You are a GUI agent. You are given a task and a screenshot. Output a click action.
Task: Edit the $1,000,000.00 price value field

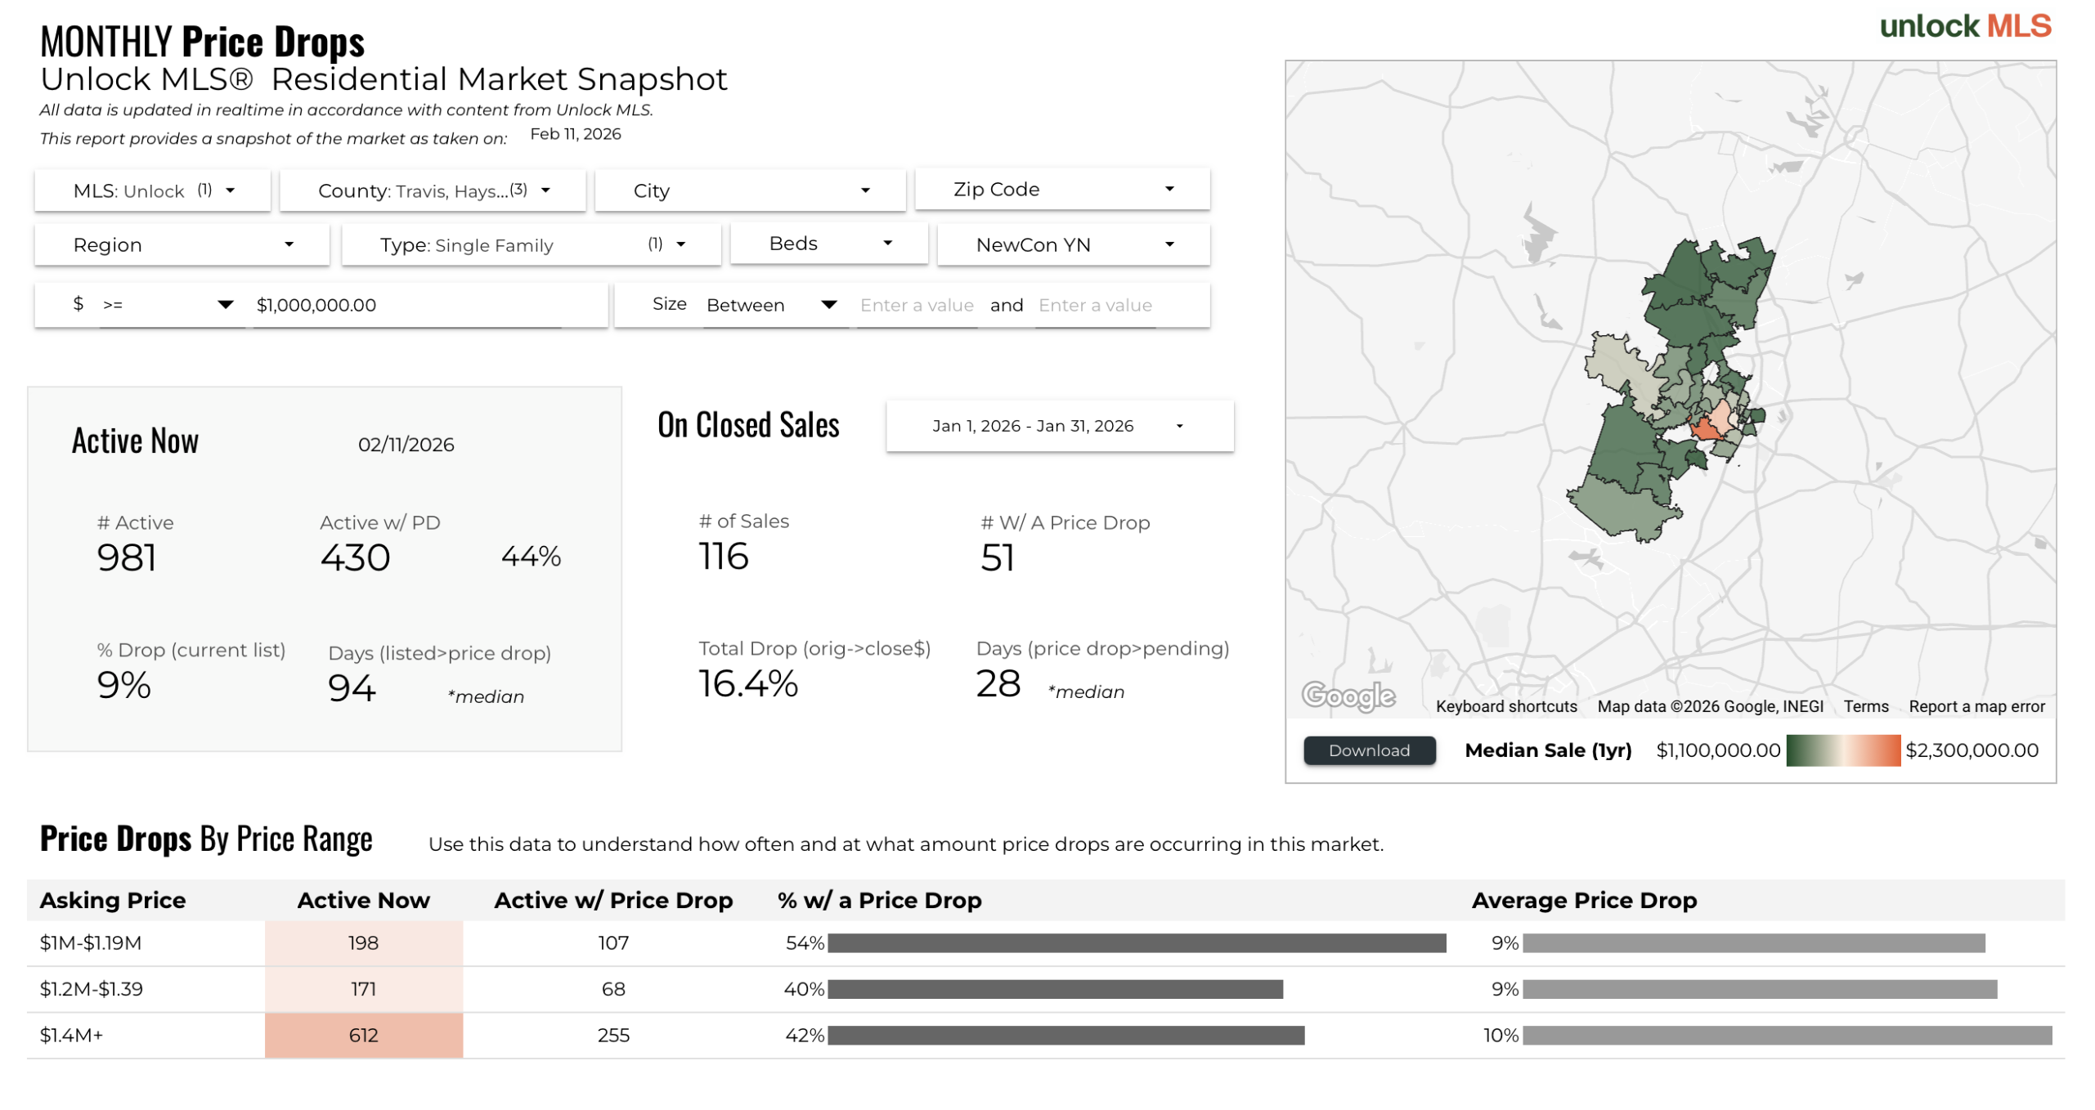(406, 305)
